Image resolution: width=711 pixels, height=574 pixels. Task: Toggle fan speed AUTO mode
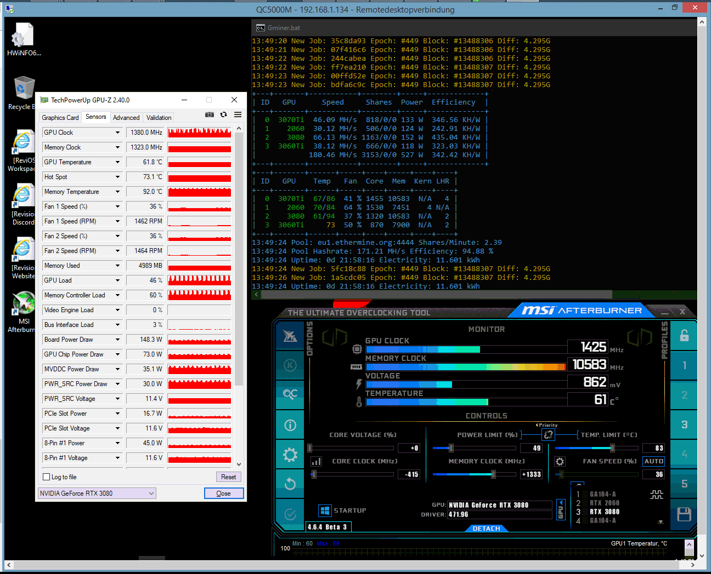click(654, 462)
